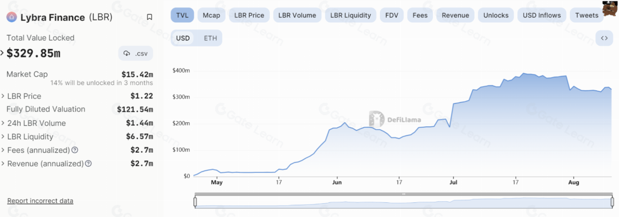Click the bookmark icon beside Lybra Finance
Image resolution: width=619 pixels, height=217 pixels.
(x=149, y=17)
